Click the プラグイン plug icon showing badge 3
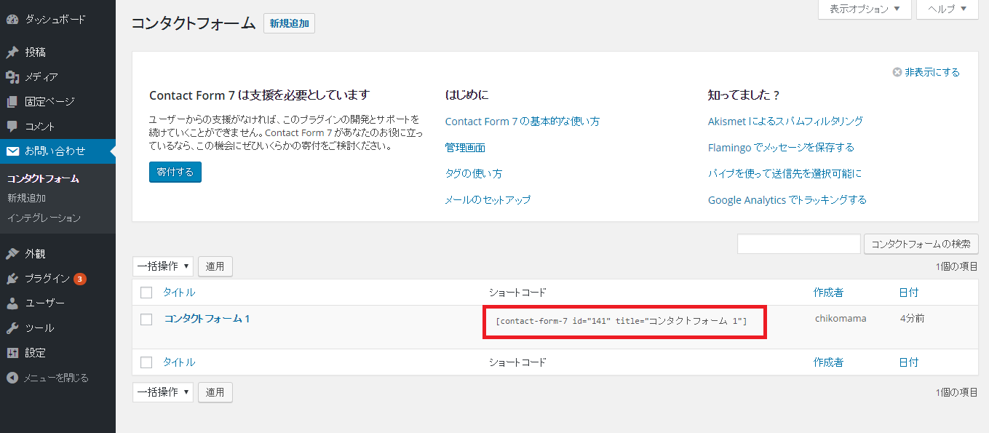The height and width of the screenshot is (433, 989). point(12,278)
